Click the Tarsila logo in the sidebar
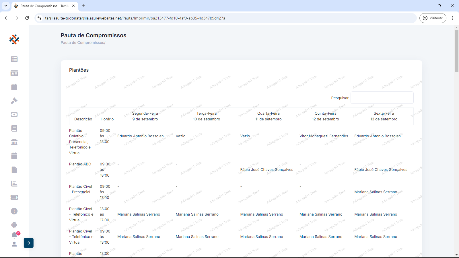The width and height of the screenshot is (459, 258). (x=14, y=40)
